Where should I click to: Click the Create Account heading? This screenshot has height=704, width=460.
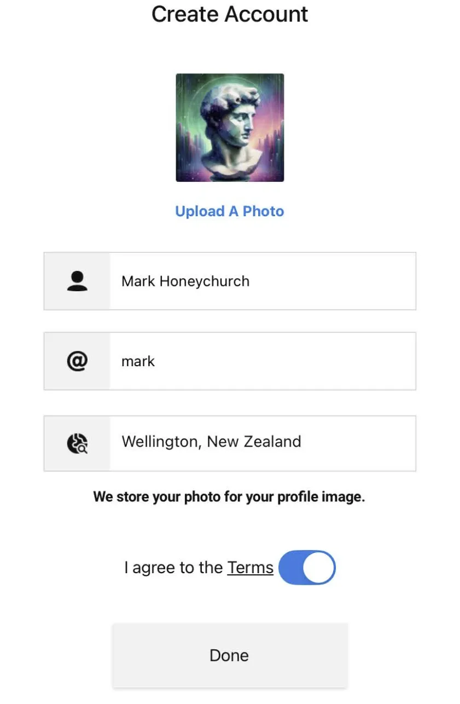[x=230, y=14]
